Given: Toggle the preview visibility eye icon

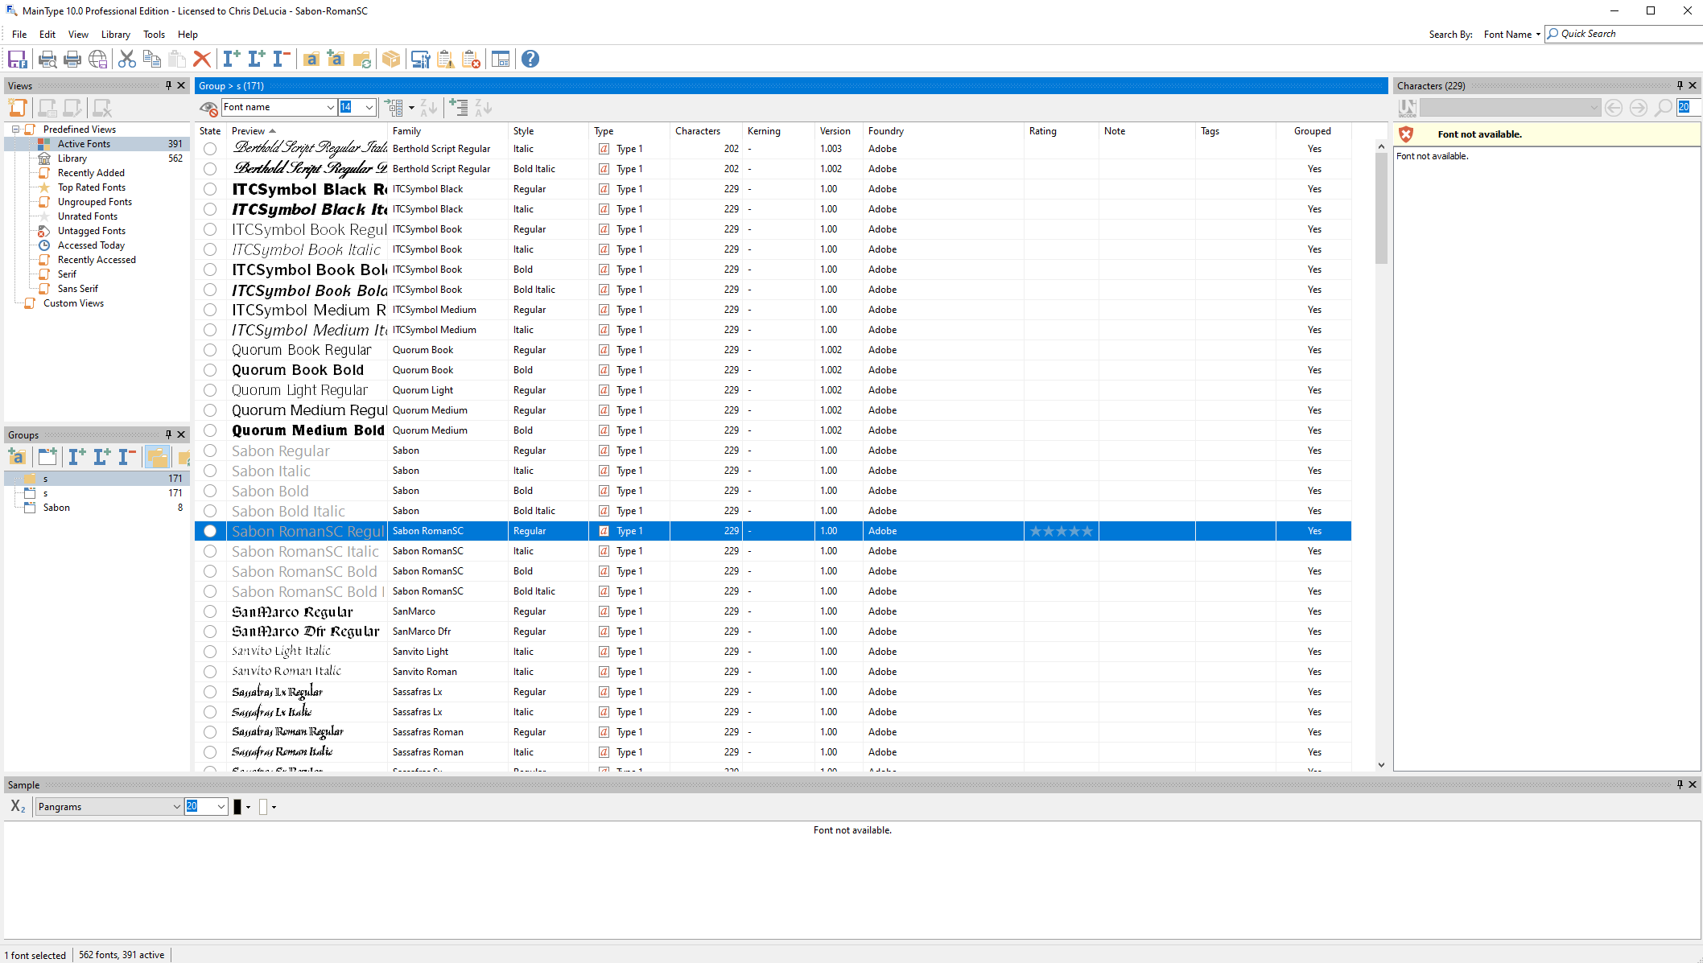Looking at the screenshot, I should point(209,108).
